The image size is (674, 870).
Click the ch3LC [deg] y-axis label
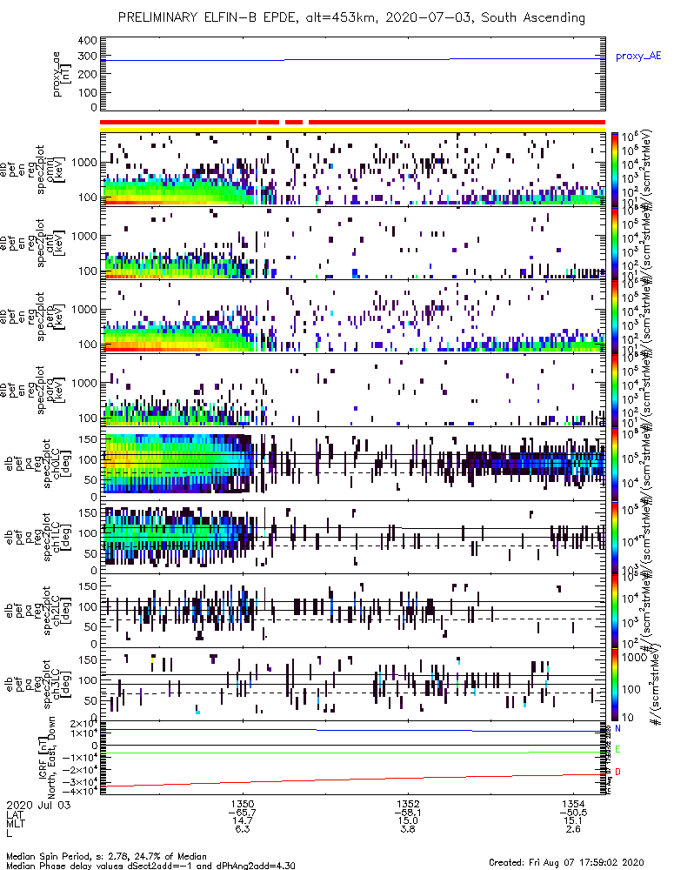63,685
